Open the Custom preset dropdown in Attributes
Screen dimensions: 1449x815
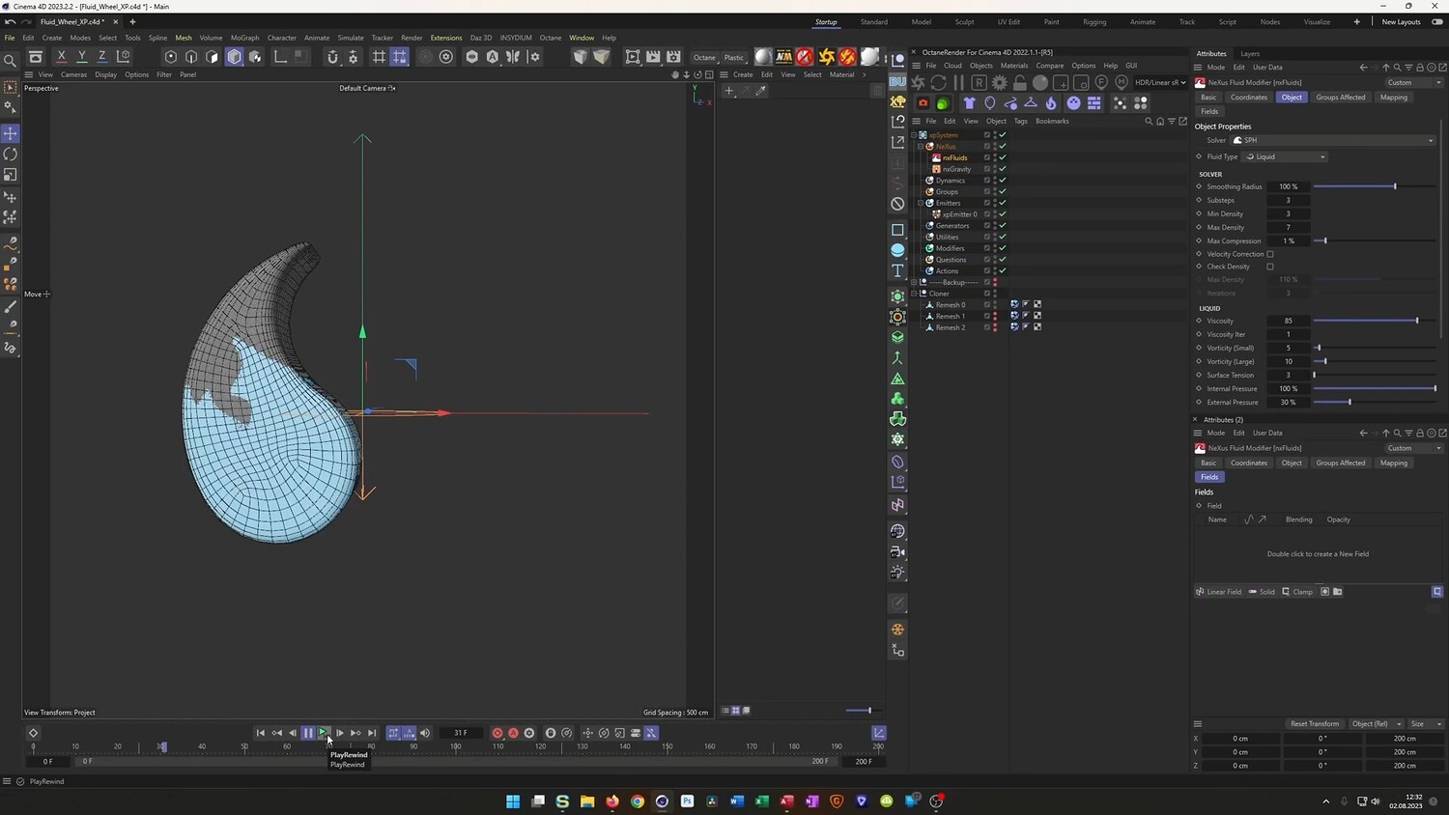[x=1413, y=83]
